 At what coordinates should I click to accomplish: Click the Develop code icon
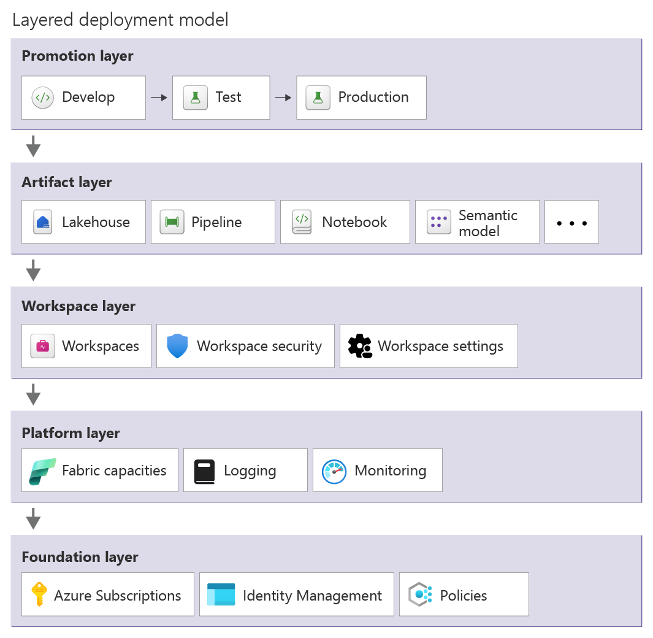pyautogui.click(x=43, y=98)
